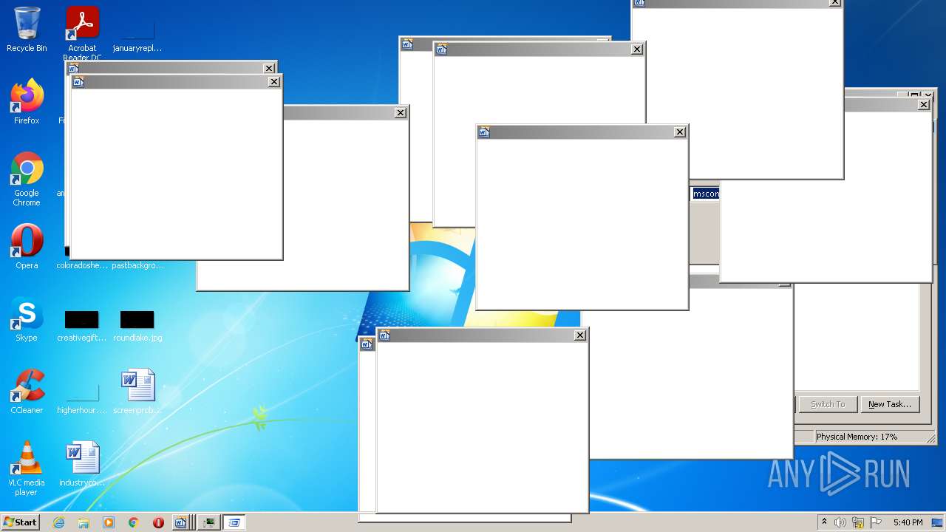Launch VLC media player from the desktop
The height and width of the screenshot is (532, 946).
coord(27,468)
